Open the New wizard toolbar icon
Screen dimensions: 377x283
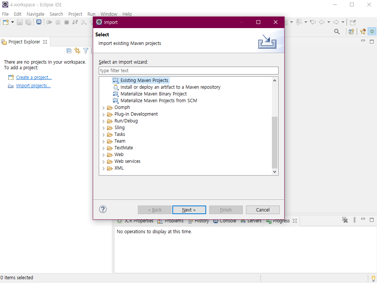[6, 22]
